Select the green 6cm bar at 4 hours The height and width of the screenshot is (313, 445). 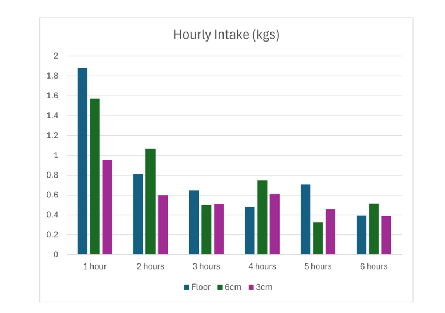262,217
